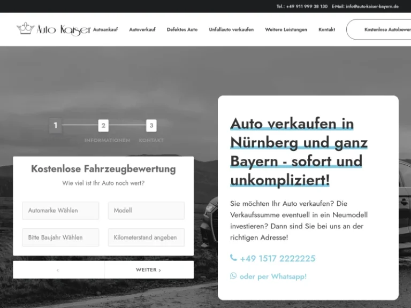Click the INFORMATIONEN step label

click(x=107, y=141)
